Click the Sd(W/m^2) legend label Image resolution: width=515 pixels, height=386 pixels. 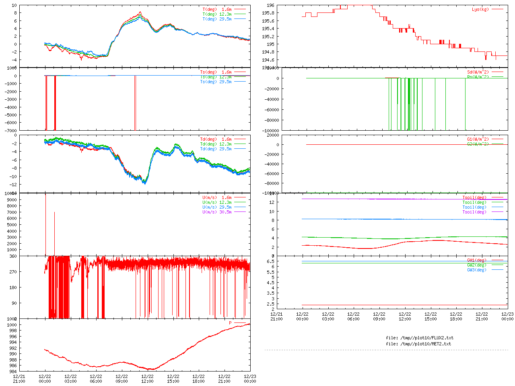478,72
